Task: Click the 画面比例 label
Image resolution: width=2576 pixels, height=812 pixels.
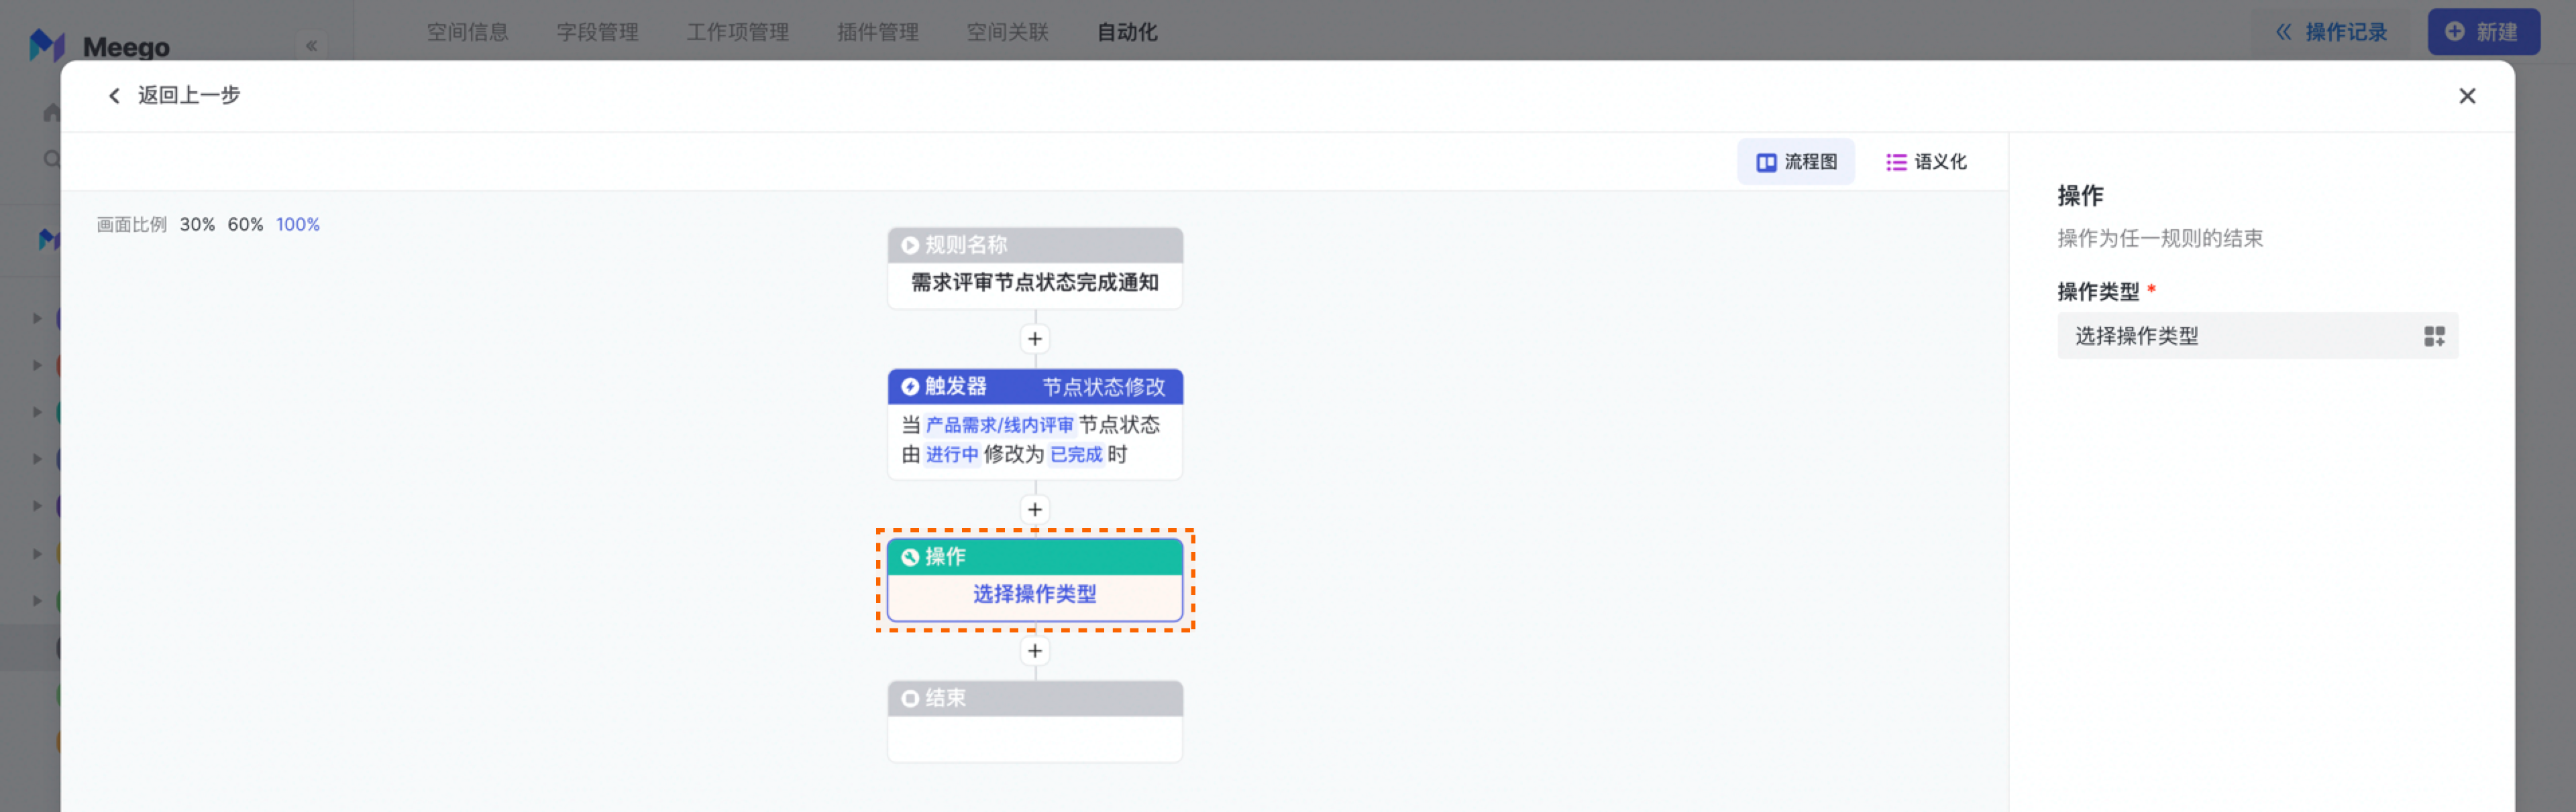Action: 131,224
